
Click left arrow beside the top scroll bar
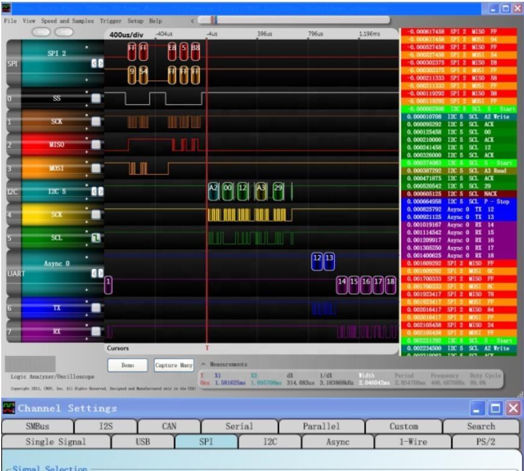pos(192,21)
